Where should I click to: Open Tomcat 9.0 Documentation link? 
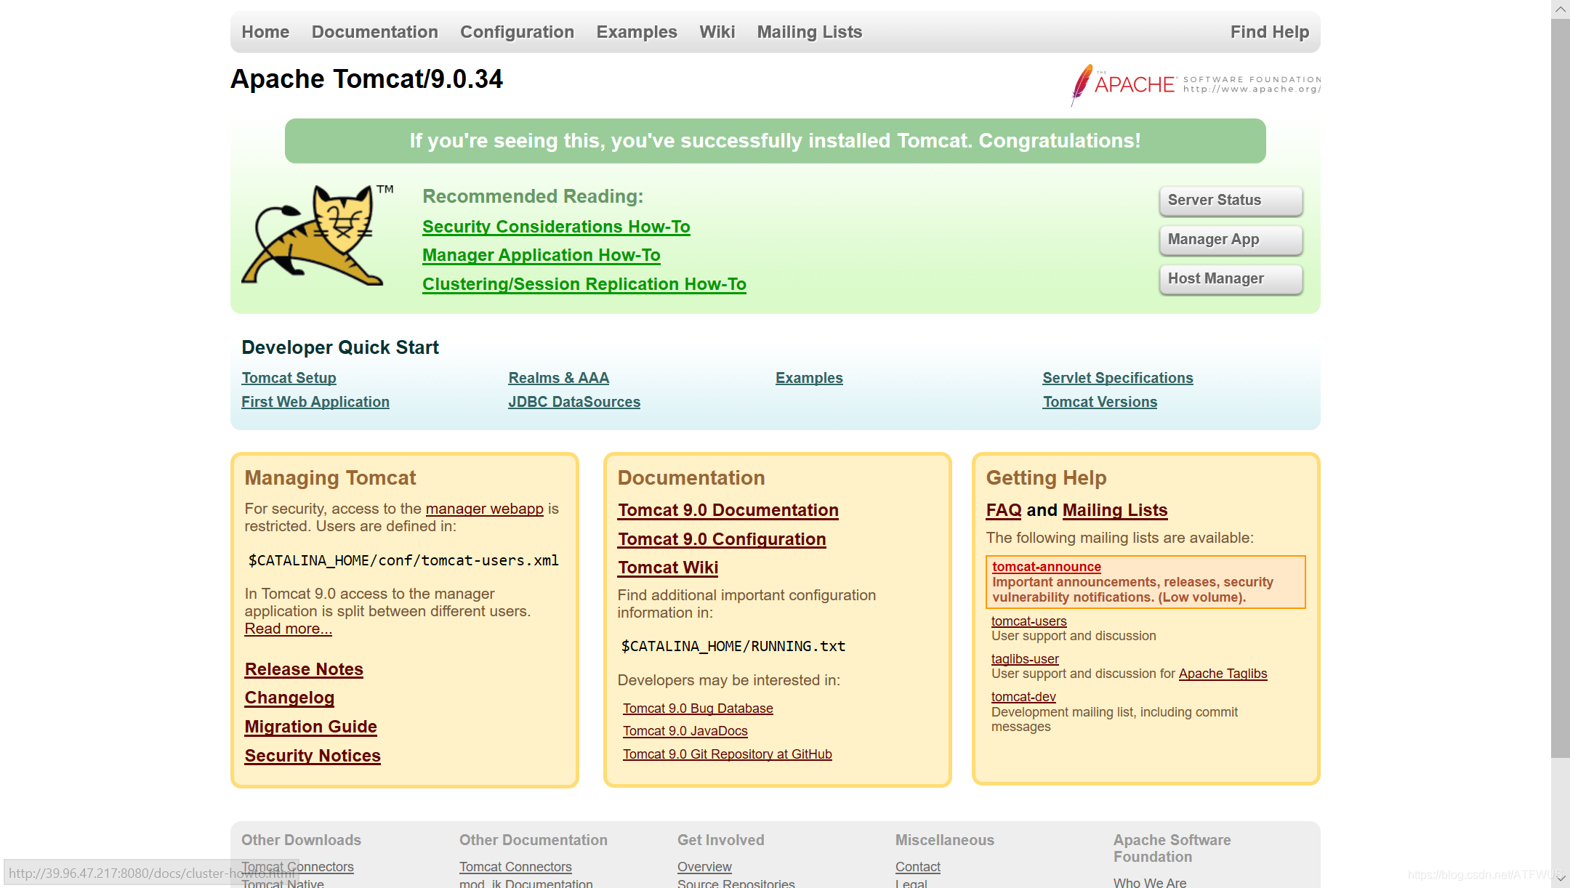point(728,510)
